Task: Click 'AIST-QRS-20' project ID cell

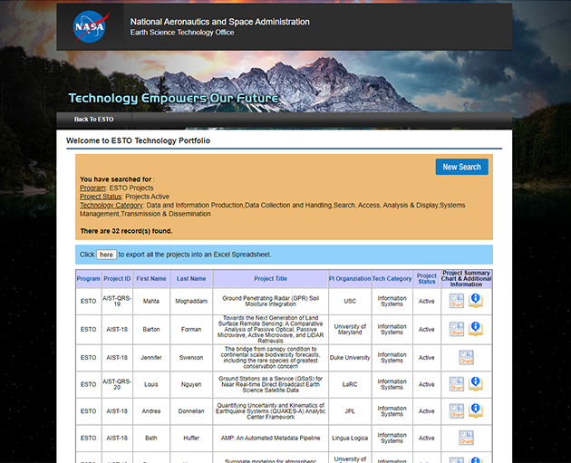Action: pyautogui.click(x=117, y=384)
